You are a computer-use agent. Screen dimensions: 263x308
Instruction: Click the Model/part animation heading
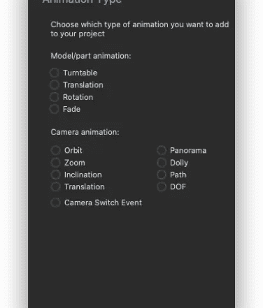coord(91,56)
